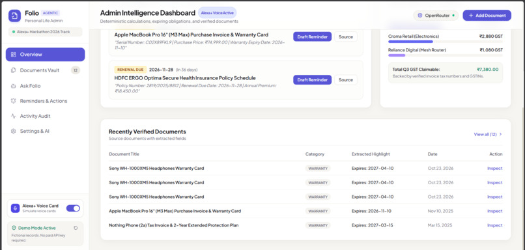This screenshot has height=250, width=525.
Task: Draft Reminder for HDFC ERGO policy
Action: [313, 79]
